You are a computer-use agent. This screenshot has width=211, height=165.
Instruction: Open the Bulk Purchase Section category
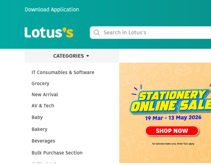[x=57, y=153]
